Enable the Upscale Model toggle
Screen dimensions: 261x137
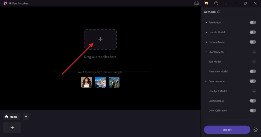pyautogui.click(x=253, y=32)
